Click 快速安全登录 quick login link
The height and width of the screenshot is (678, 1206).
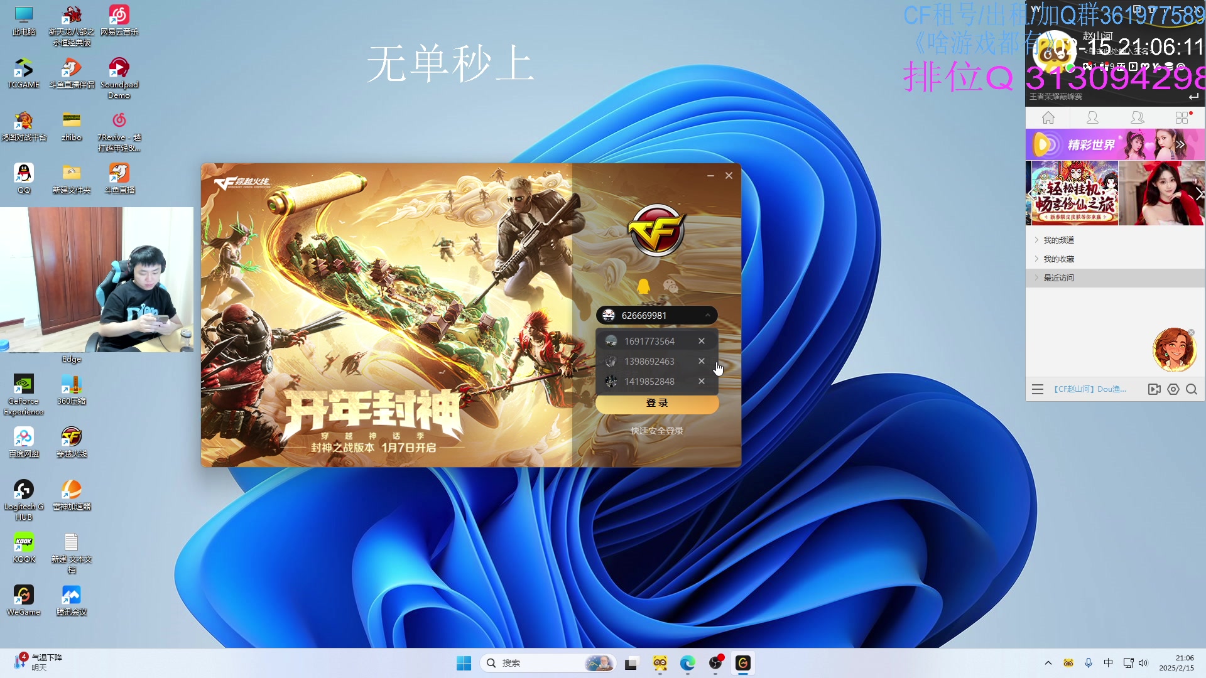(x=657, y=431)
